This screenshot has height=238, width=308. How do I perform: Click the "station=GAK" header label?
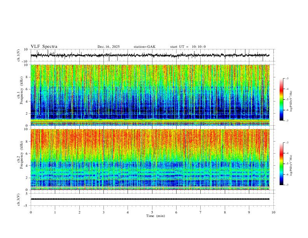pos(145,47)
